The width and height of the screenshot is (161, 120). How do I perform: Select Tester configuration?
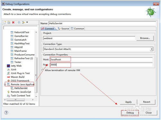(18, 62)
